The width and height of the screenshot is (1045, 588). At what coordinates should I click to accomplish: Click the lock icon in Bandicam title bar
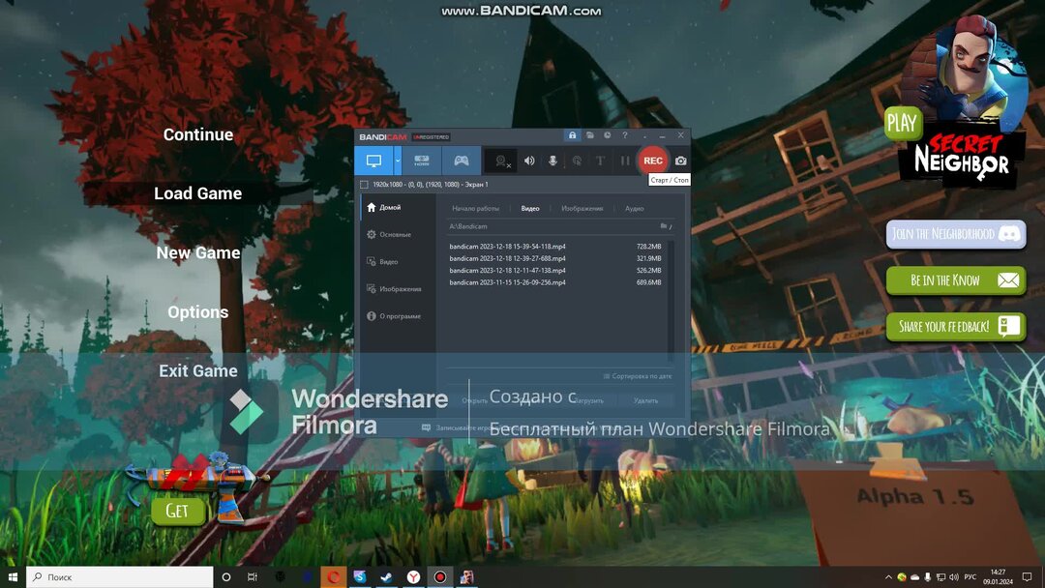point(572,135)
